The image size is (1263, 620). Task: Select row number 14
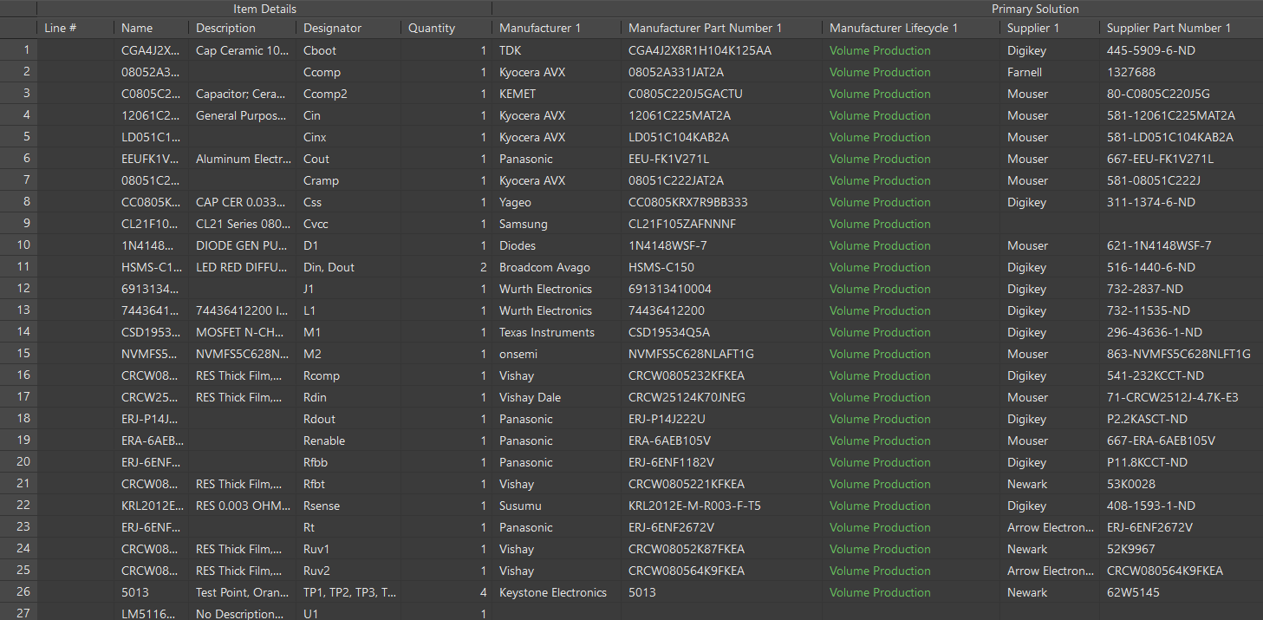click(x=18, y=332)
